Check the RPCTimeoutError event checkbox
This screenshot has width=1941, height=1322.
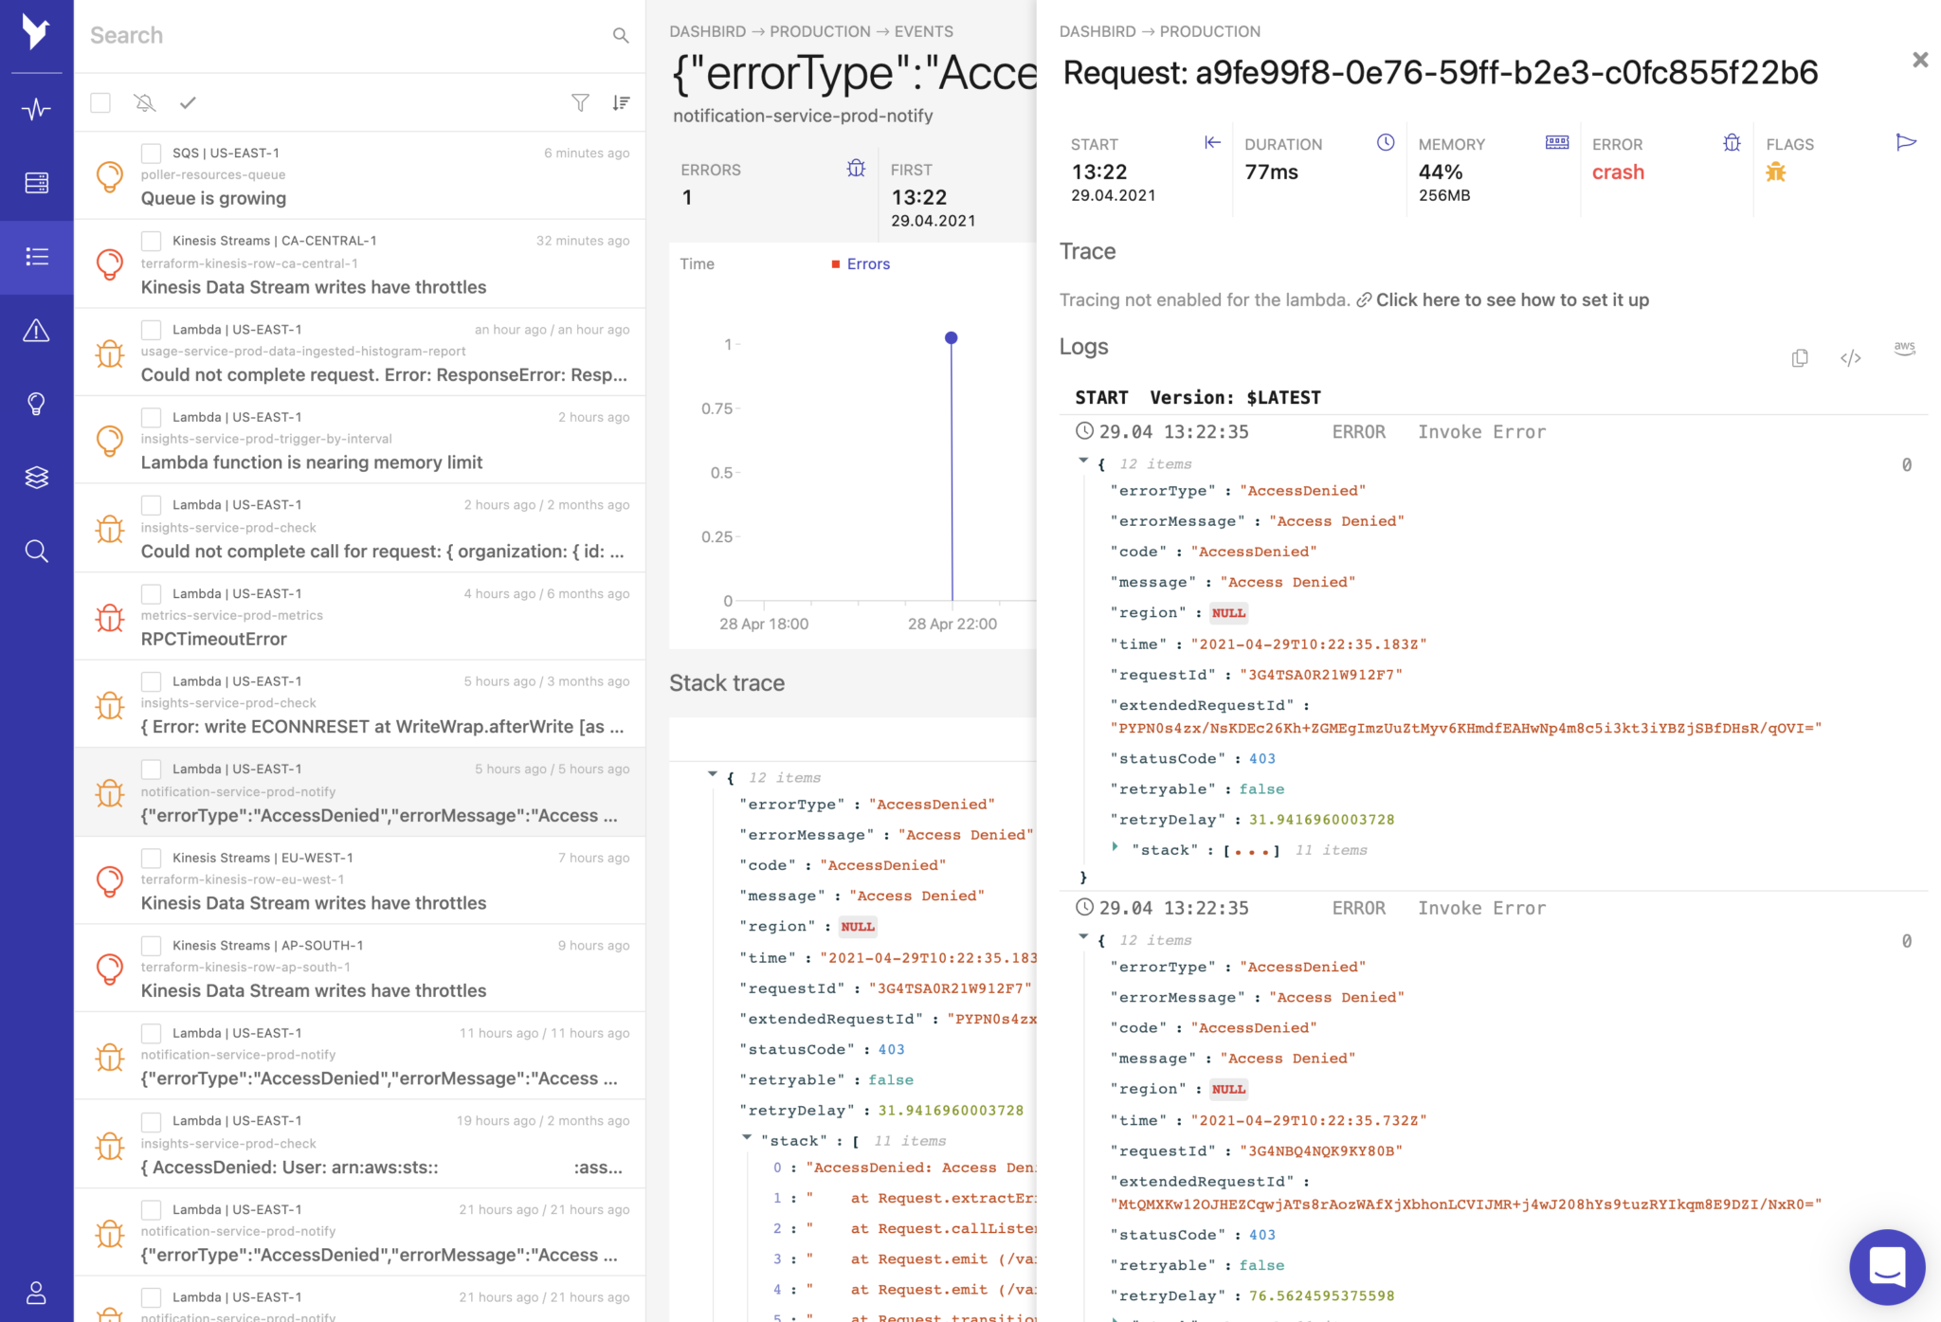point(151,593)
